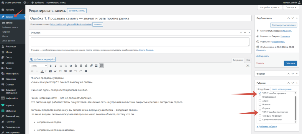Click Добавить запись button near heading
This screenshot has height=134, width=302.
(77, 11)
